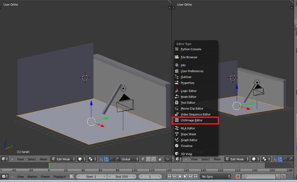Click timeline ruler at frame 100
This screenshot has height=182, width=297.
135,170
